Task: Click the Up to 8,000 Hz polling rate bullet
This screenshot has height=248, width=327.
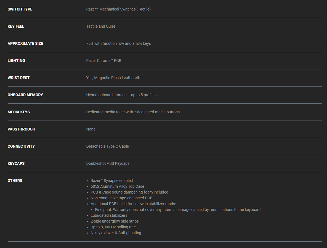Action: point(113,227)
